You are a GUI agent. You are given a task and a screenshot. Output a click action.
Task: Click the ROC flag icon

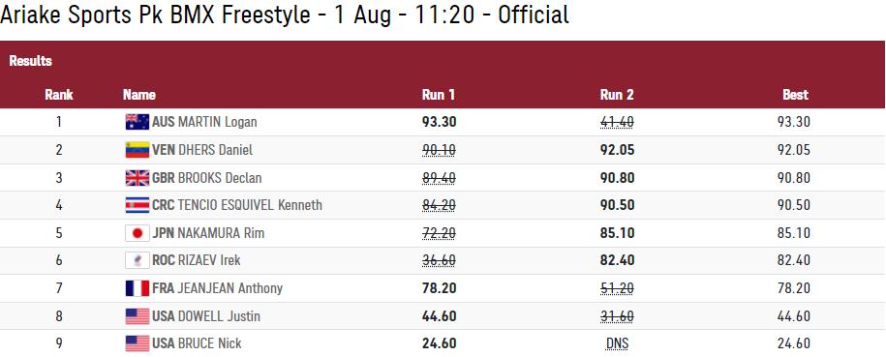pyautogui.click(x=137, y=260)
